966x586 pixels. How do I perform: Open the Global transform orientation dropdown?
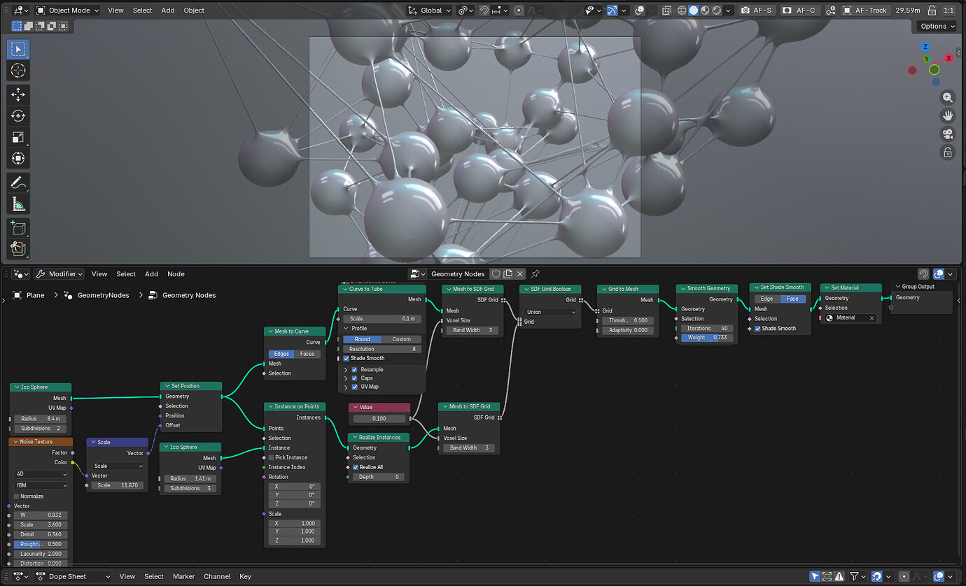tap(430, 10)
